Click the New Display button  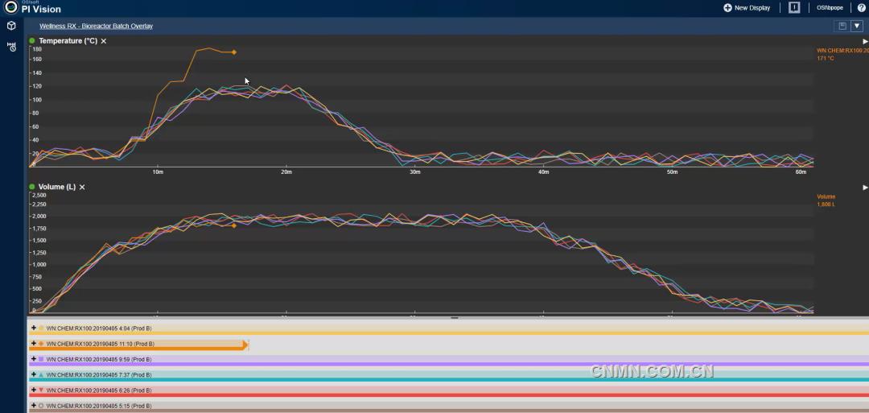click(x=747, y=7)
